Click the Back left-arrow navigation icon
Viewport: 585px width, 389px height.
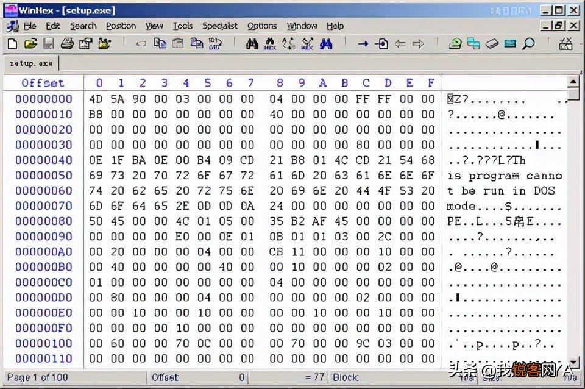(x=400, y=44)
